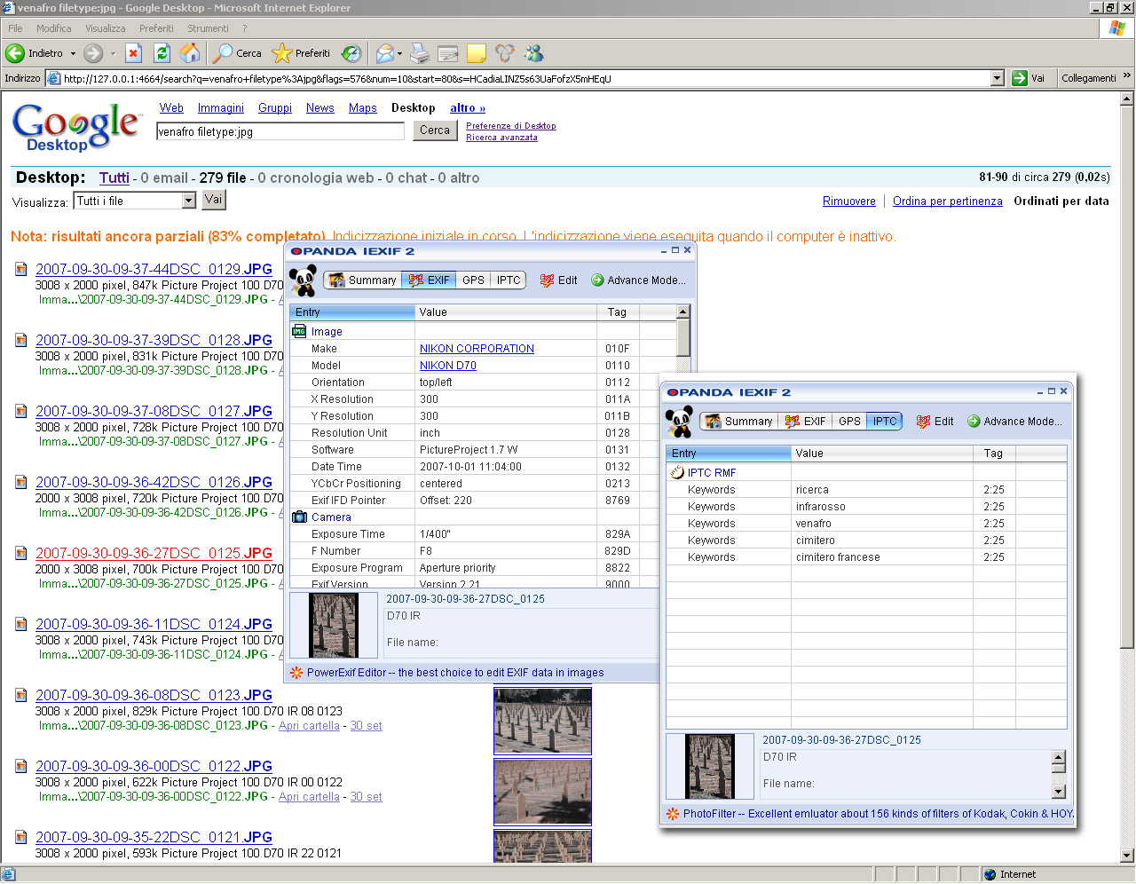1136x884 pixels.
Task: Open Apri cartella link for DSC_0122
Action: 309,797
